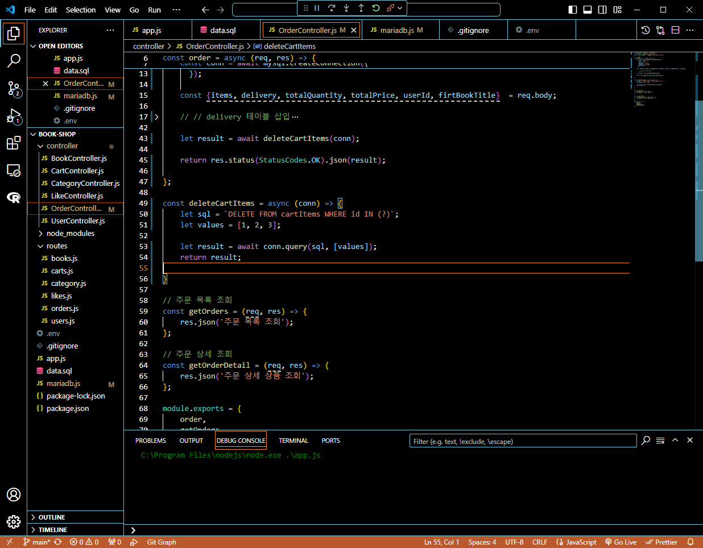Close the OrderController.js tab

[354, 30]
